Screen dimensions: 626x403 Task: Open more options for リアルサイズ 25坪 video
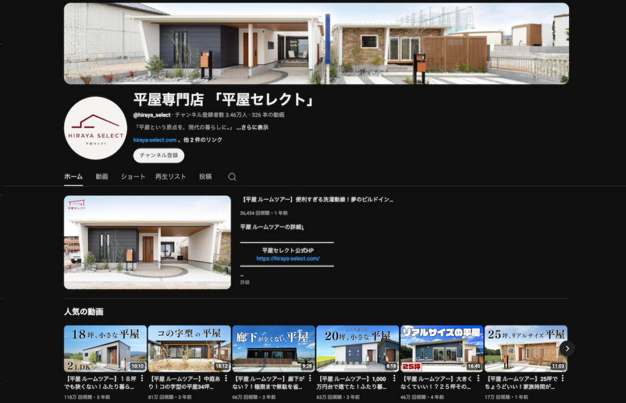tap(479, 379)
